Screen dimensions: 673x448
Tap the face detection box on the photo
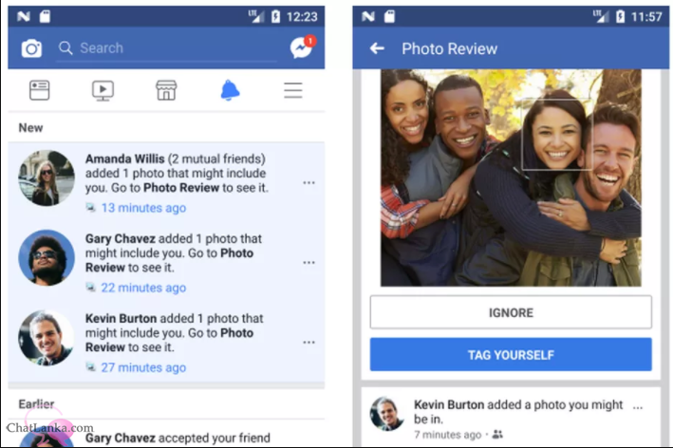556,135
